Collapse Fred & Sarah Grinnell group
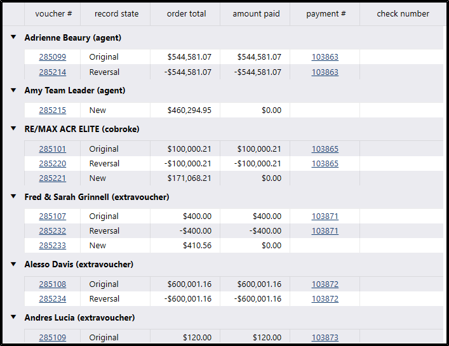This screenshot has height=346, width=449. 13,197
